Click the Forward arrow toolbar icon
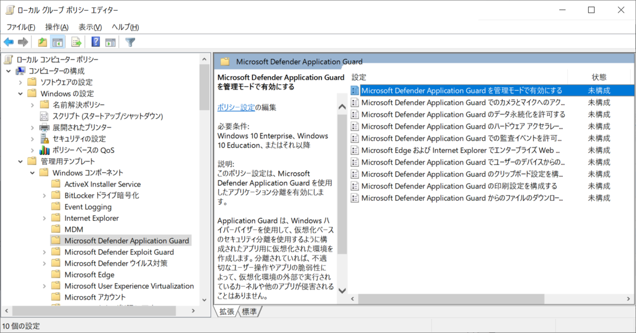The width and height of the screenshot is (636, 333). (x=23, y=42)
